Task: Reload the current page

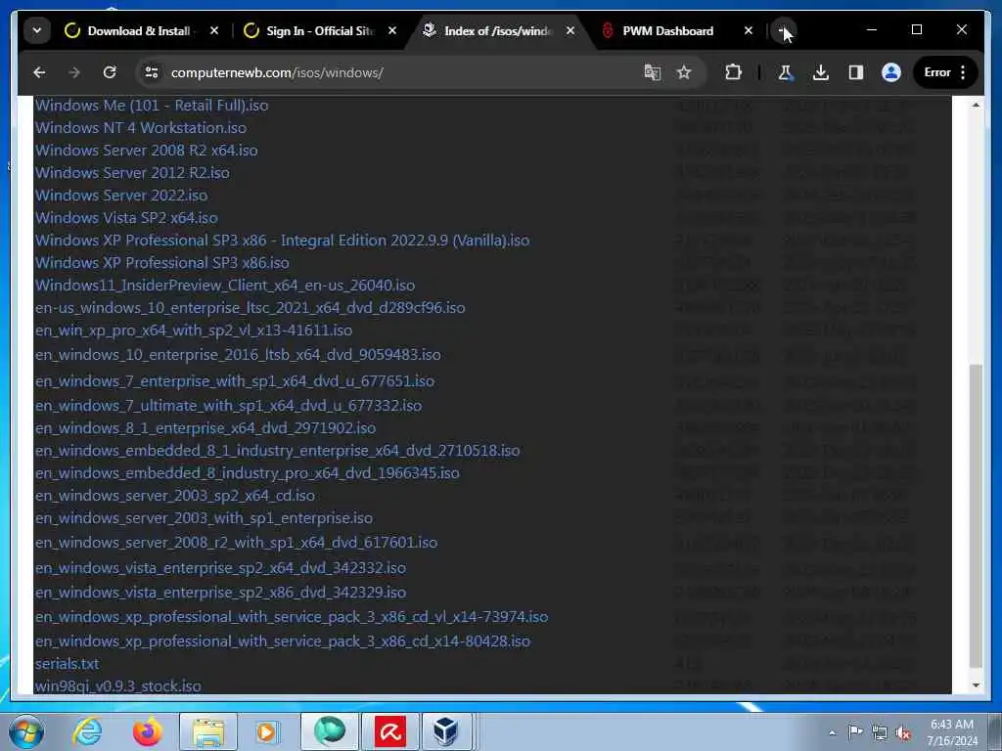Action: [110, 72]
